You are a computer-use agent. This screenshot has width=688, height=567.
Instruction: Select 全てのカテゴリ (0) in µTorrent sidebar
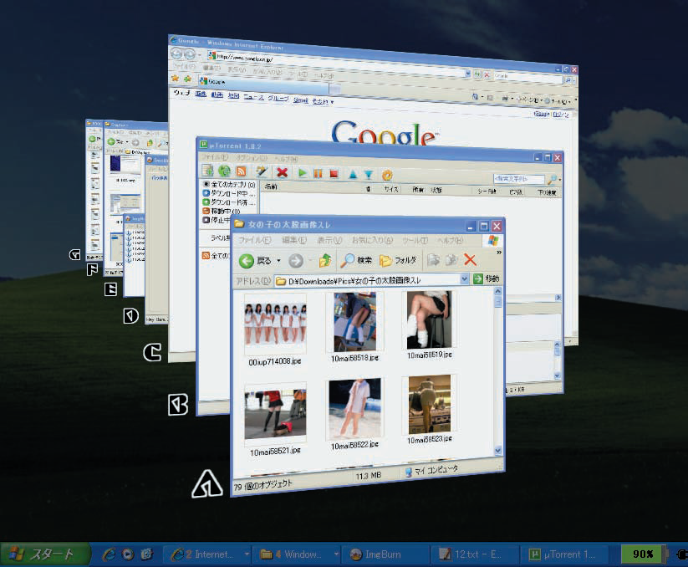229,184
